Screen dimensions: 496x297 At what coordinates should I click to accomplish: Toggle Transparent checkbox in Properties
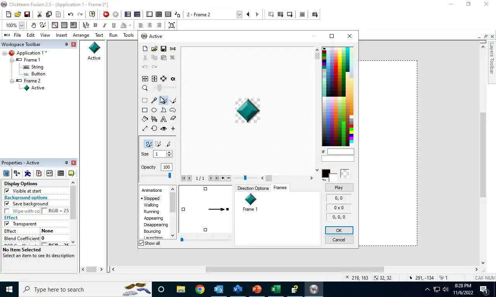pos(7,224)
